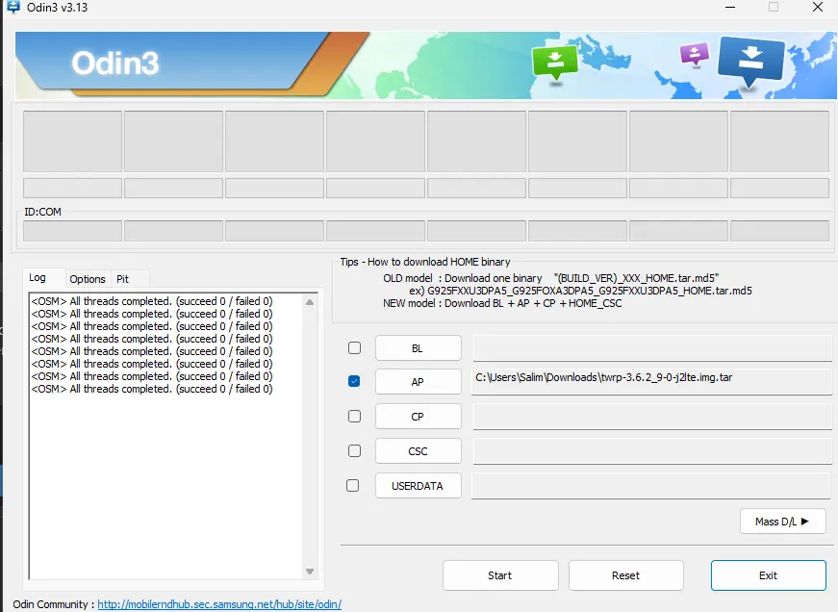
Task: Click the empty USERDATA path field
Action: 651,486
